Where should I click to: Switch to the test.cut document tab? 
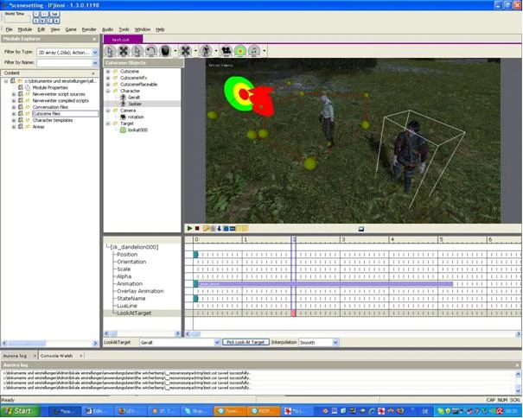pos(123,40)
